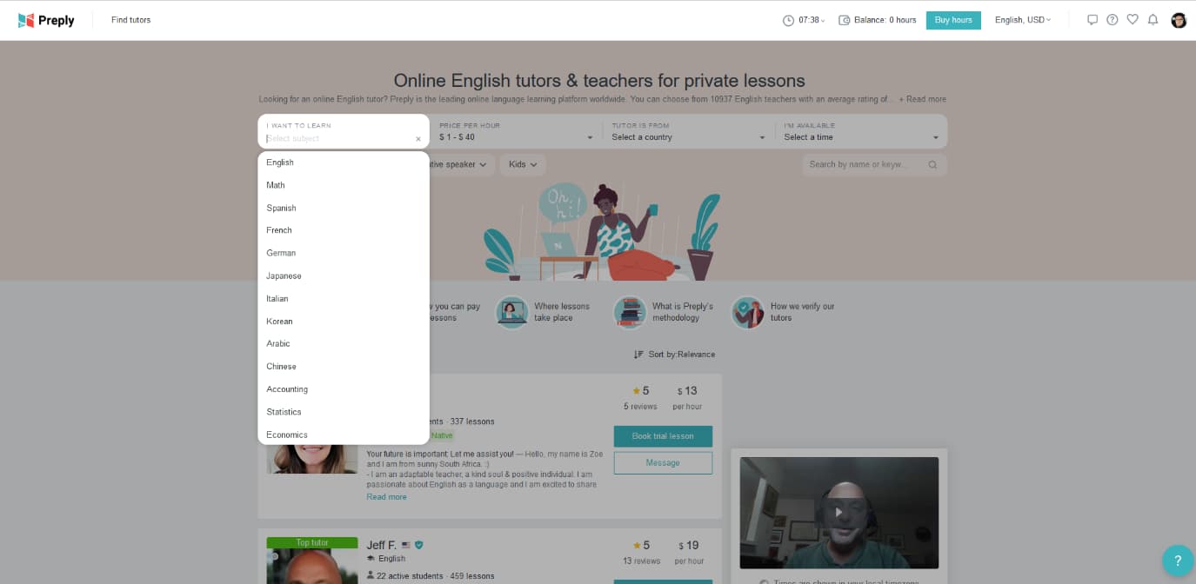
Task: Choose Chinese in the subject list
Action: [344, 366]
